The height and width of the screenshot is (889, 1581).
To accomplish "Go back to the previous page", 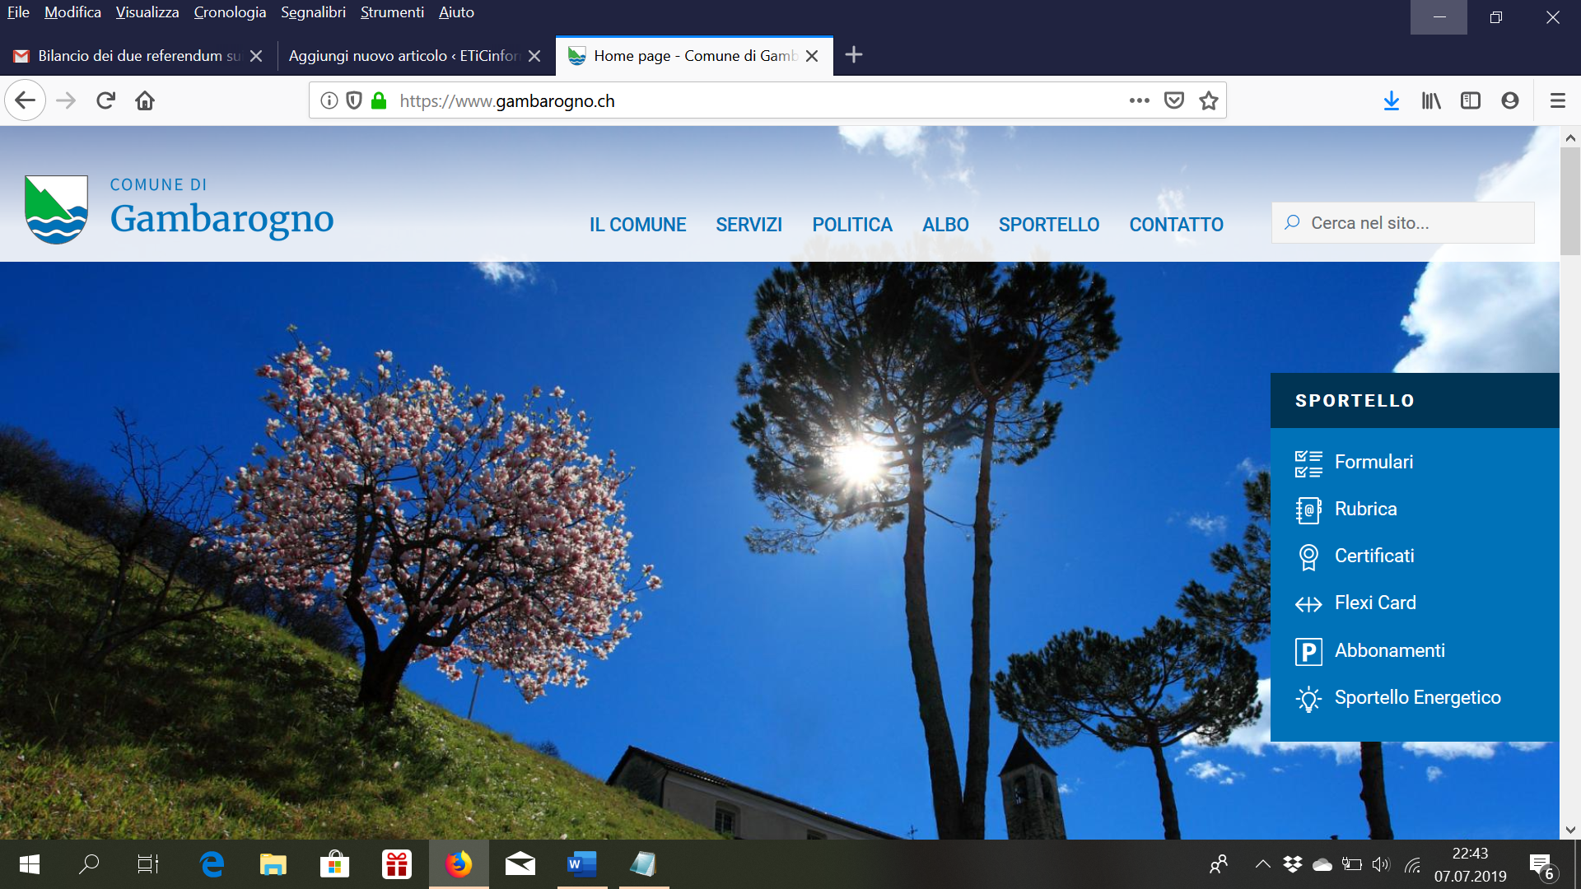I will point(25,100).
